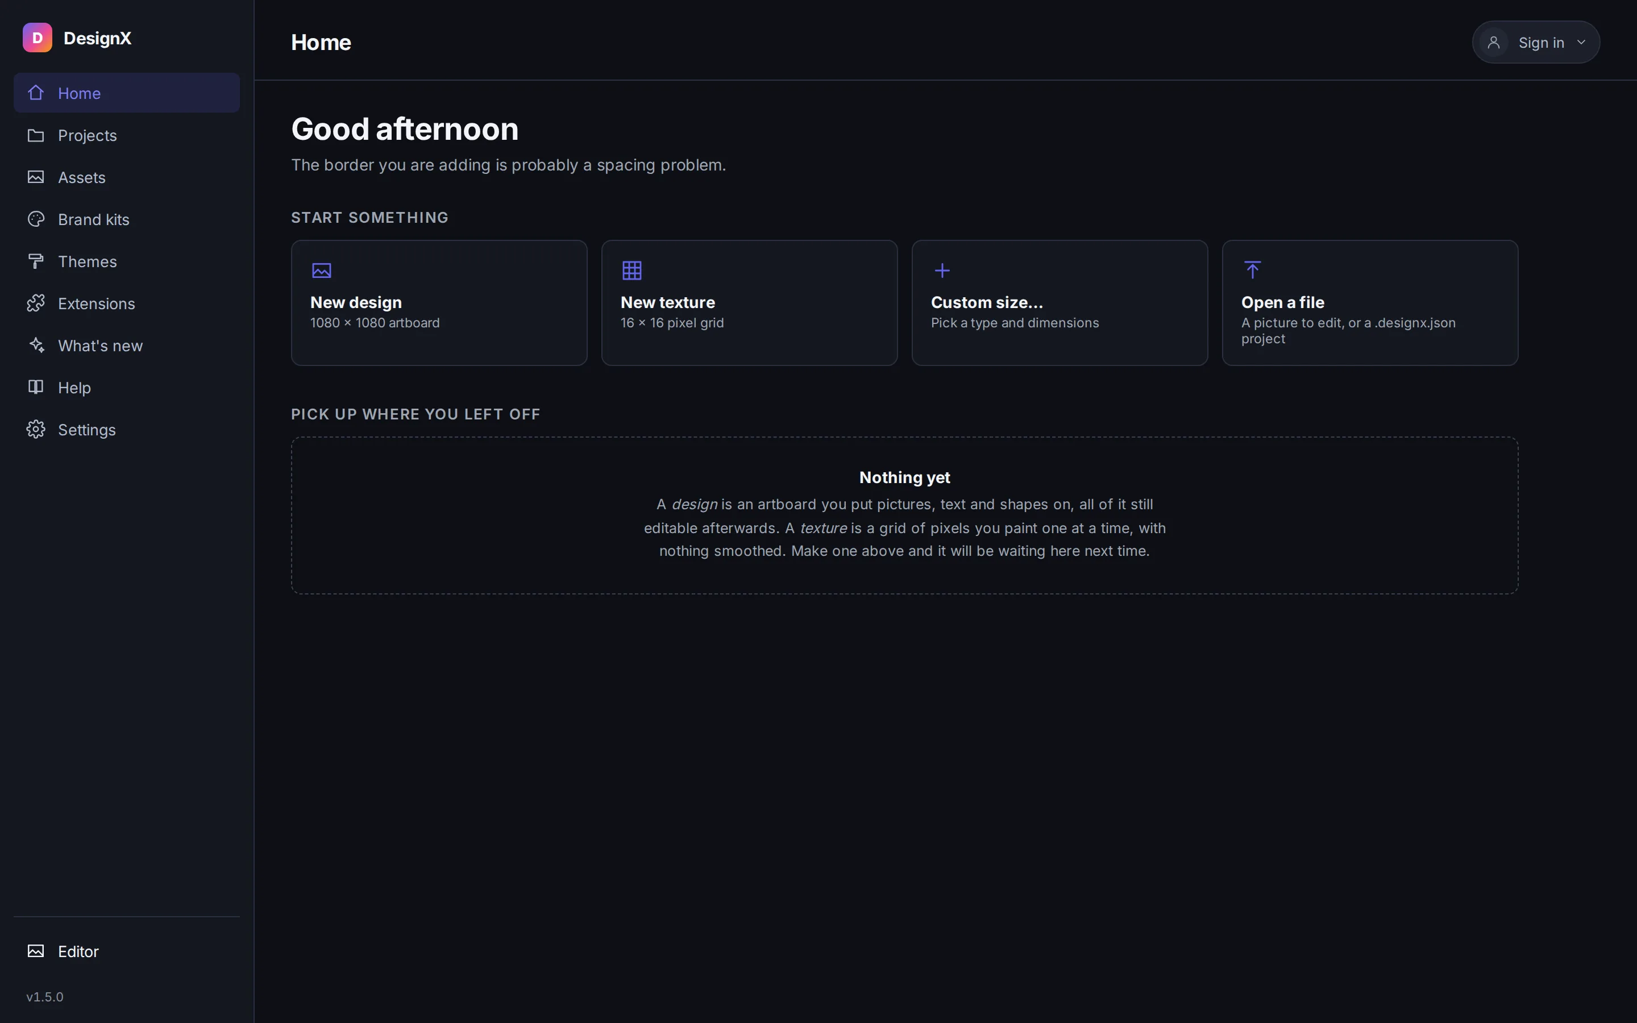This screenshot has width=1637, height=1023.
Task: Go to the Assets label
Action: (x=82, y=177)
